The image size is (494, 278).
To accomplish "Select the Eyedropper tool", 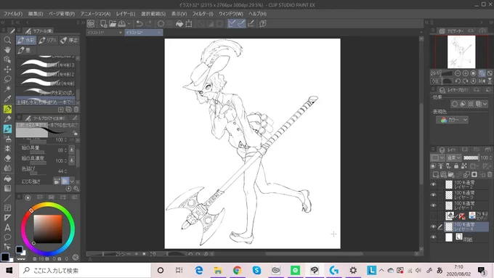I will click(x=7, y=99).
